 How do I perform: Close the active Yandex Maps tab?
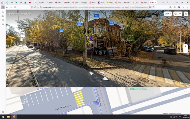coord(155,2)
